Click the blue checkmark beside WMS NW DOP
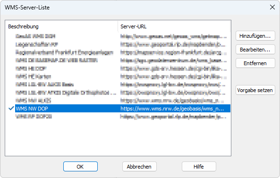280x178 pixels. tap(11, 108)
